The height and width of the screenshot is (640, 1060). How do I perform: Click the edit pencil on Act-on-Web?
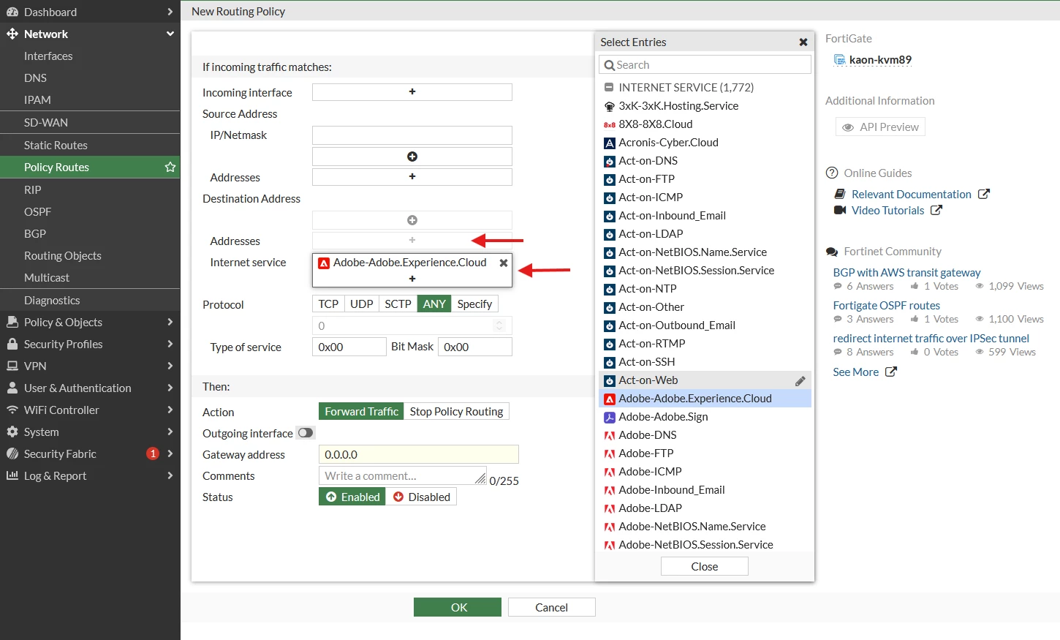[800, 380]
